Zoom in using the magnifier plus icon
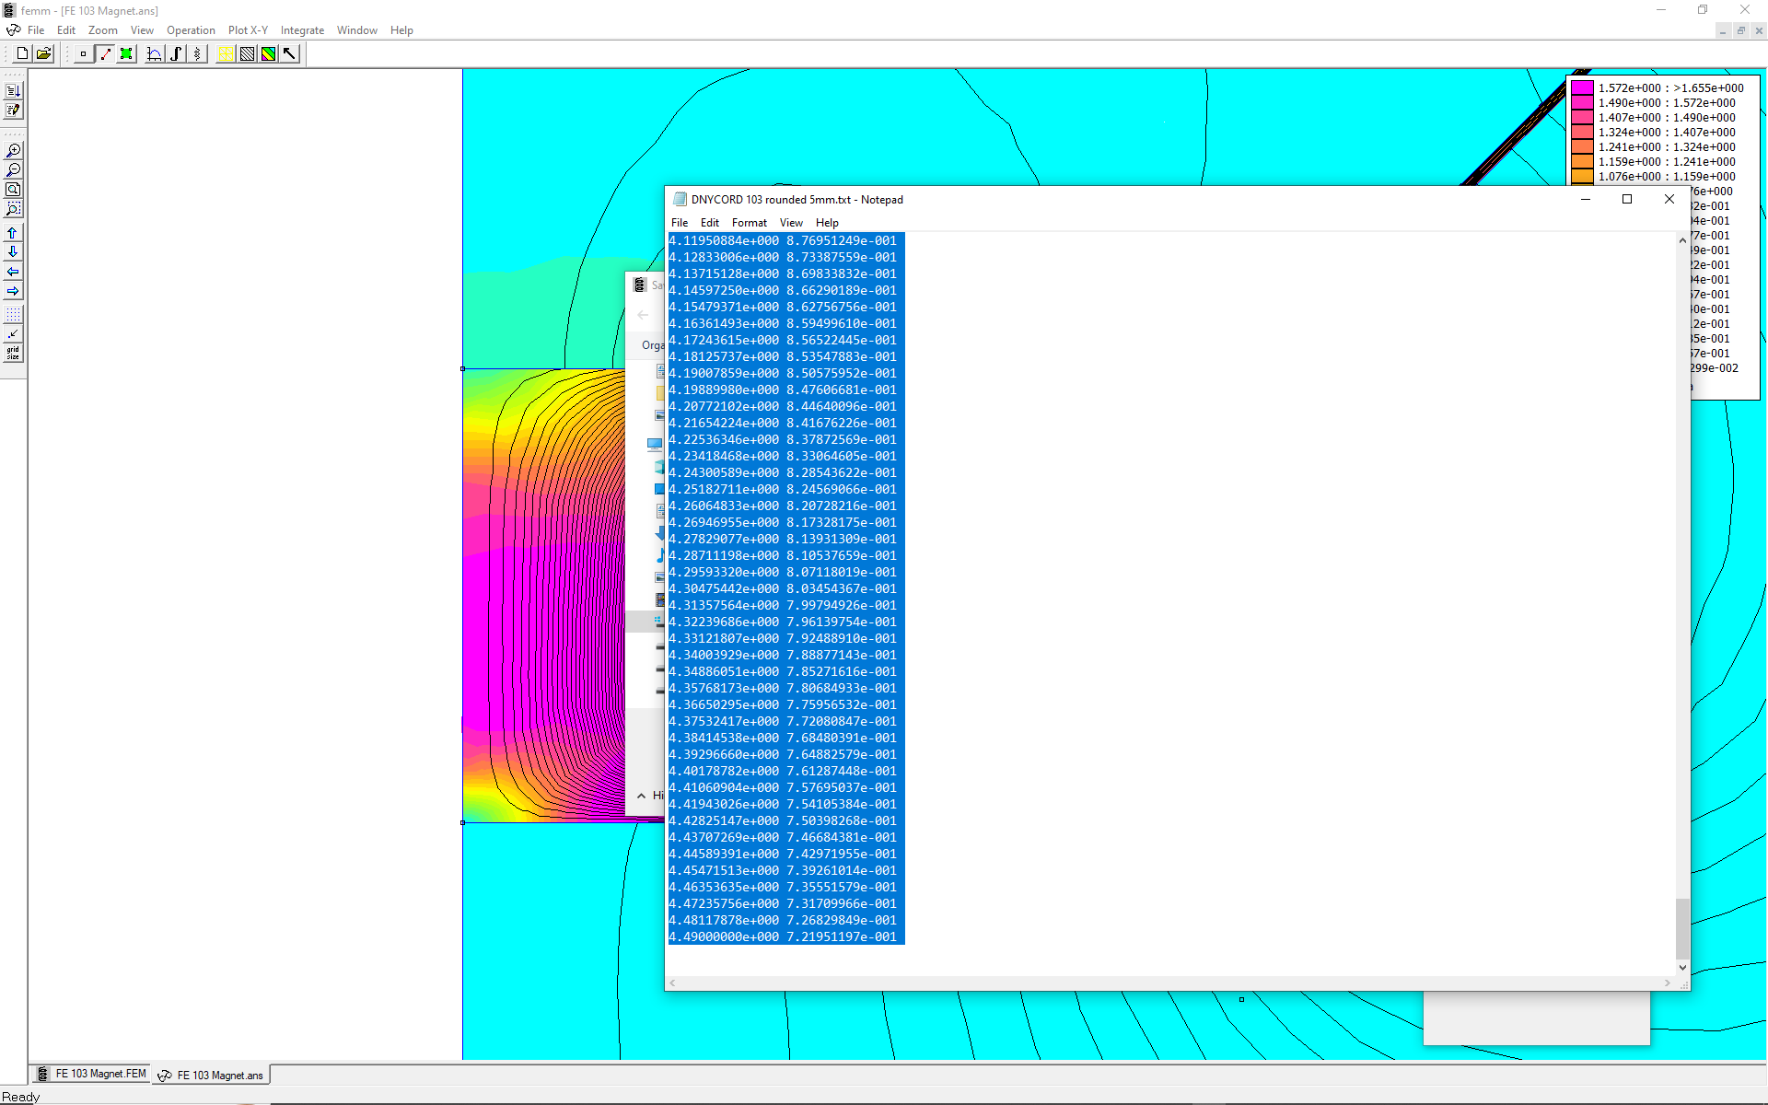The height and width of the screenshot is (1105, 1768). pyautogui.click(x=13, y=150)
